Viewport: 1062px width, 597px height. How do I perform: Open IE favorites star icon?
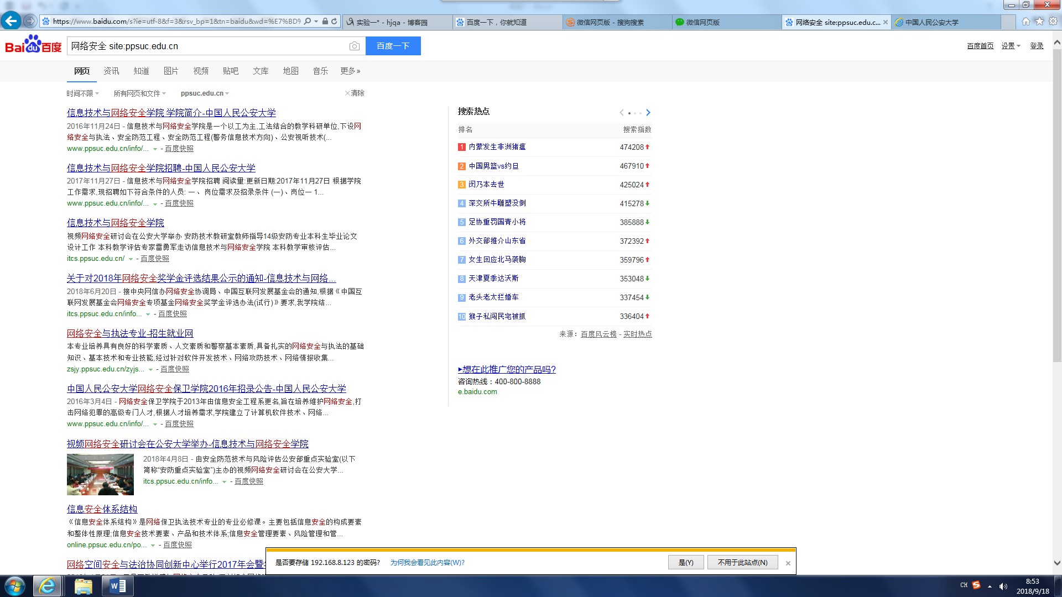[x=1039, y=22]
